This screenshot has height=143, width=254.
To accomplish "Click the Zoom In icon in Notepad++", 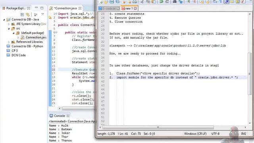I will pyautogui.click(x=189, y=2).
